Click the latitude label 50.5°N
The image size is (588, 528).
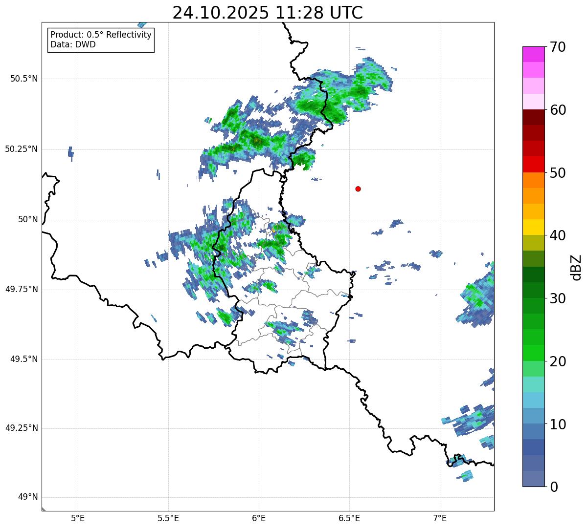[x=24, y=79]
